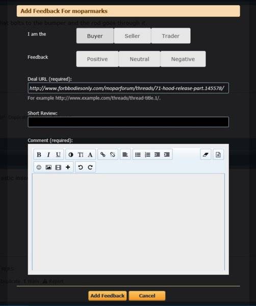Insert an ordered numbered list
This screenshot has height=306, width=256.
pyautogui.click(x=147, y=155)
